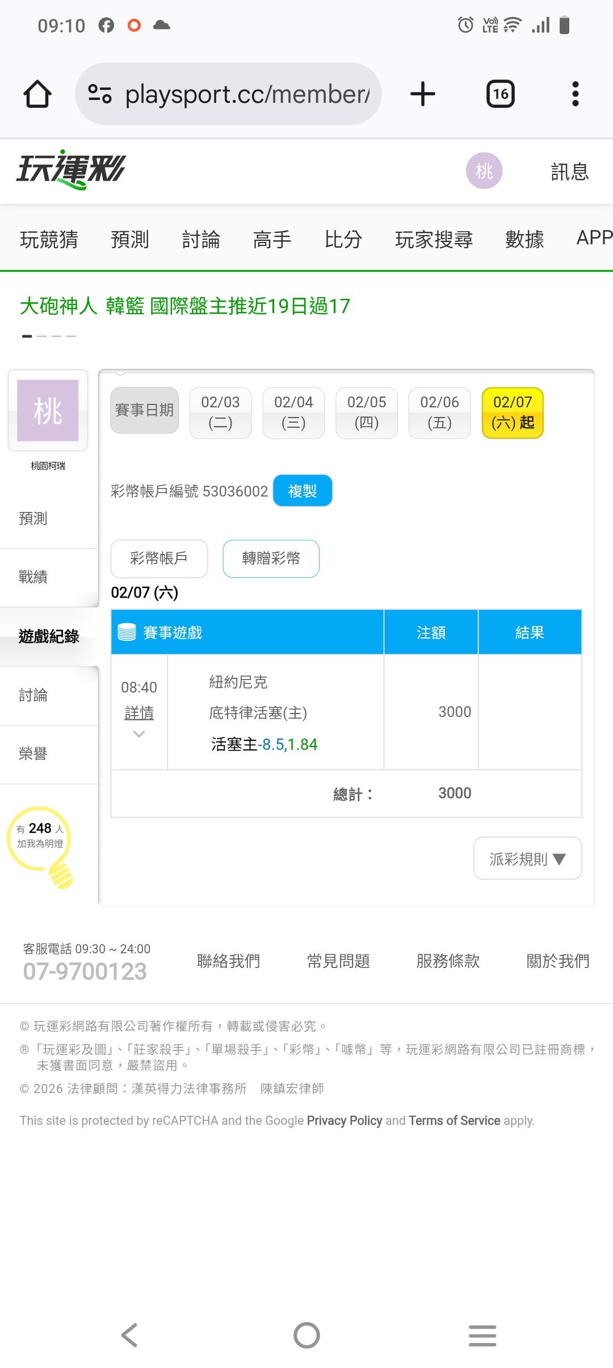Open the 戰績 sidebar tab
The image size is (613, 1368).
click(x=33, y=577)
